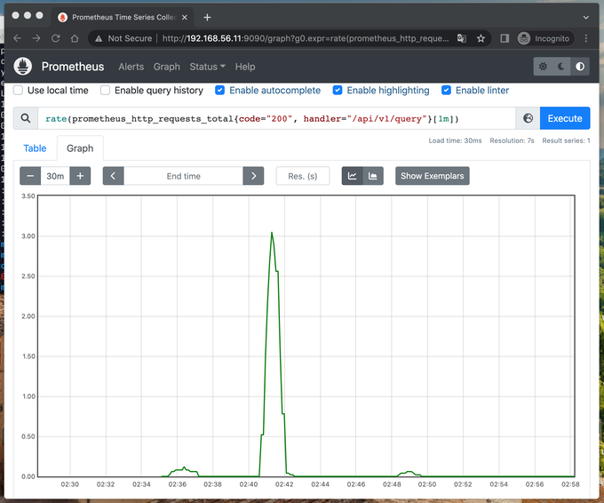Select the Graph tab

pos(80,148)
